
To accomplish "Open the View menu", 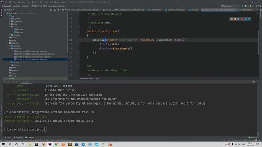I will click(15, 2).
